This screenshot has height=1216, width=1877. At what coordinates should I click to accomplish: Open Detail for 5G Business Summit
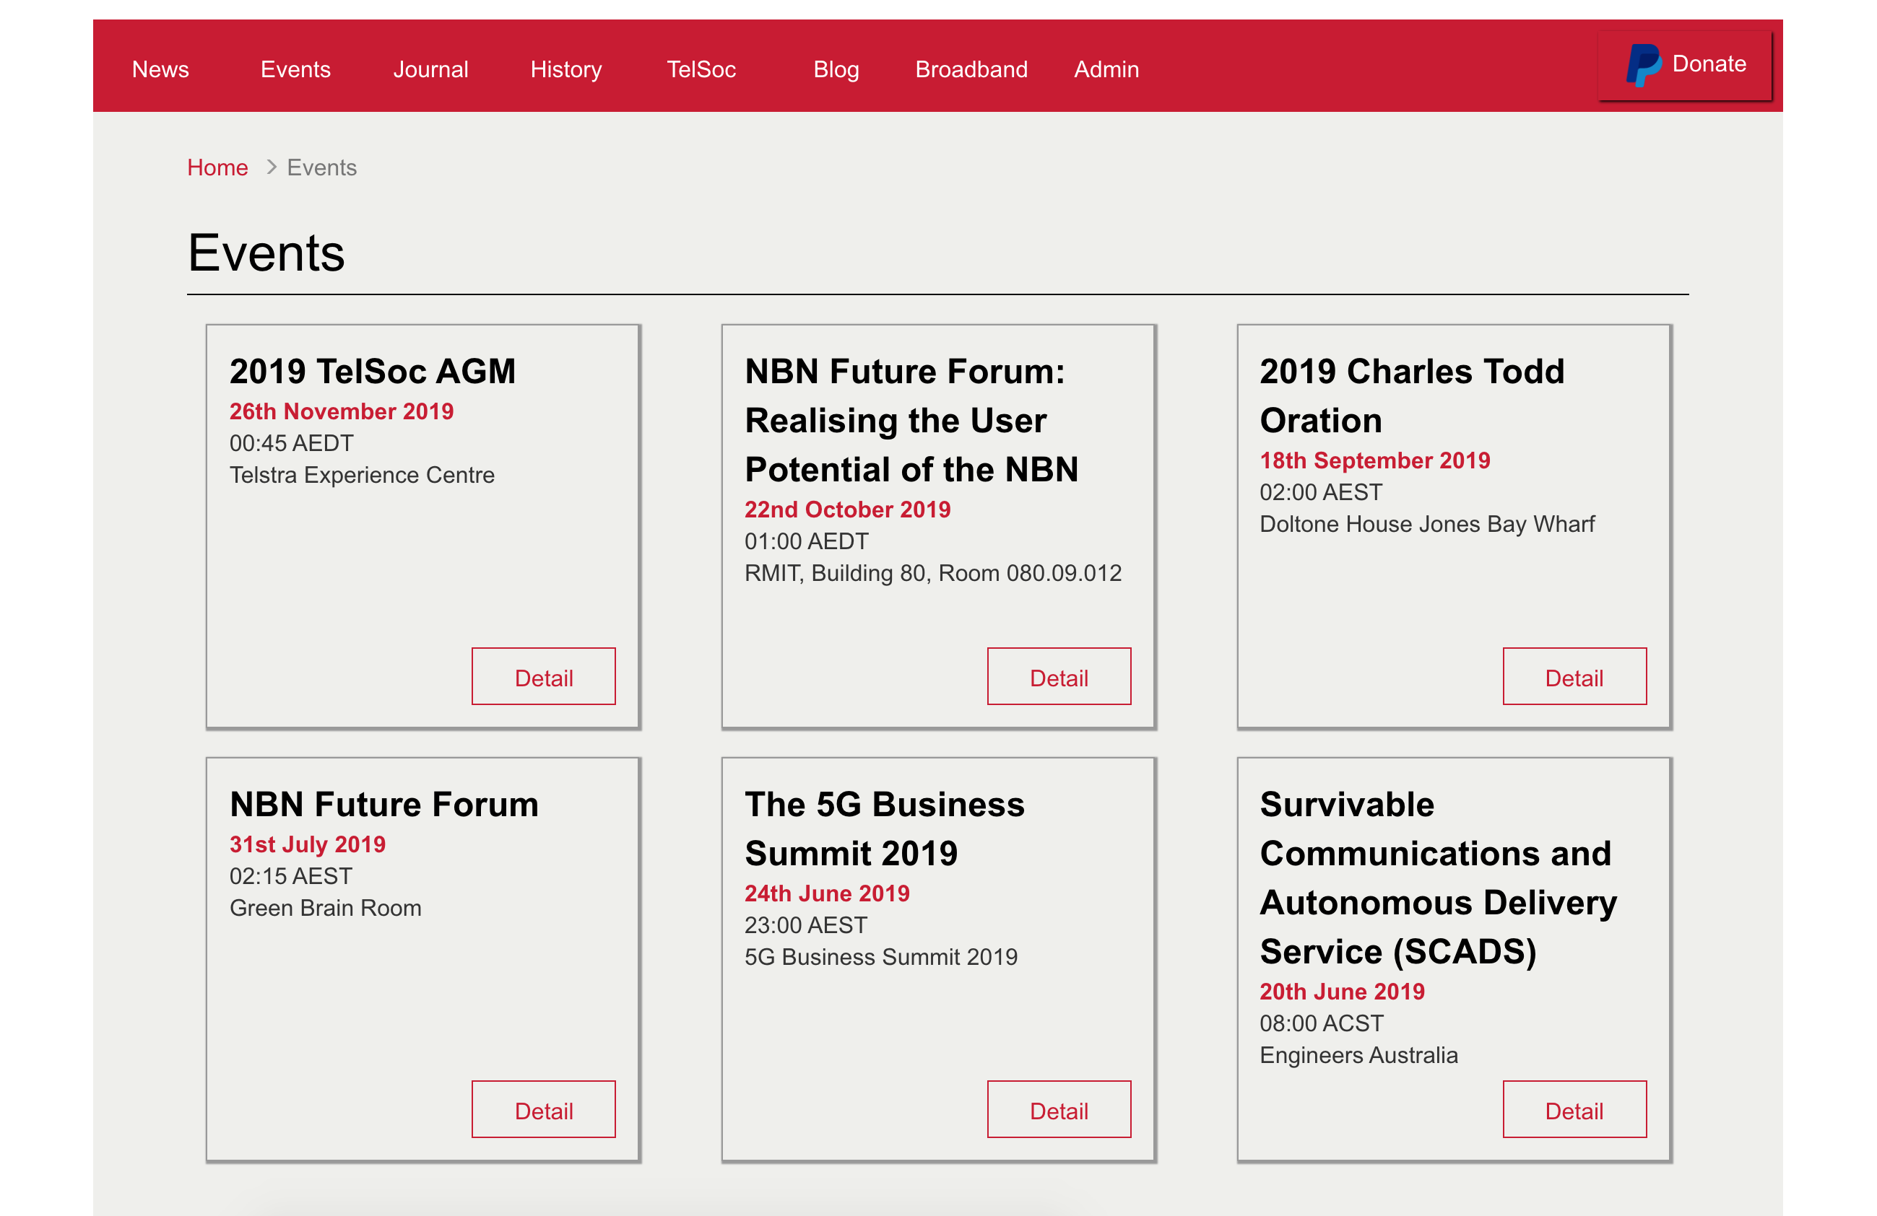1058,1110
